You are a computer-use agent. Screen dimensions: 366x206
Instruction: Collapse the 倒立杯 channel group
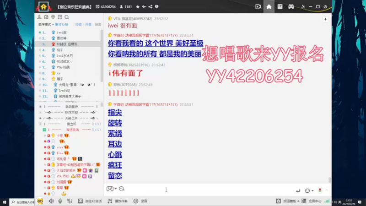pos(40,124)
